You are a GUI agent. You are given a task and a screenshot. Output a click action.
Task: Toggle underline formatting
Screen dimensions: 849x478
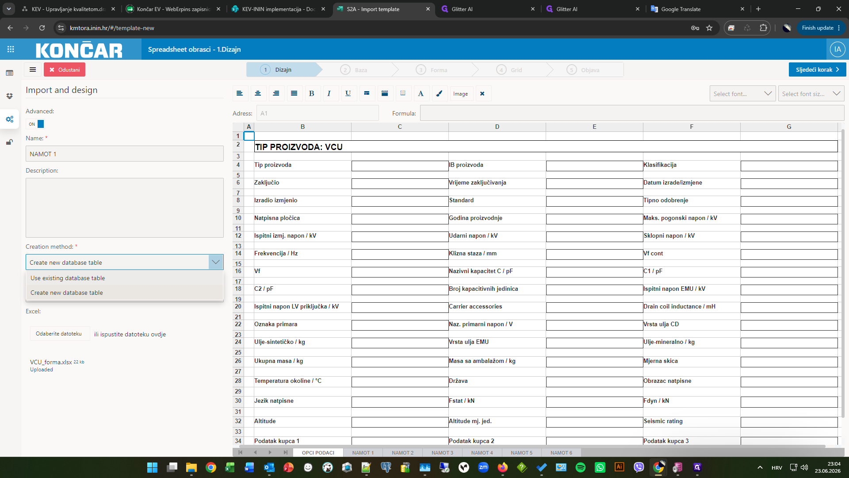[x=348, y=93]
